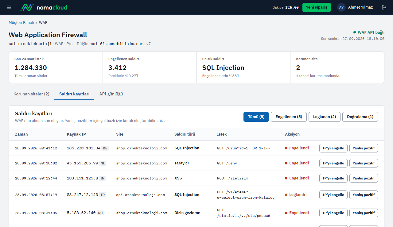Screen dimensions: 393x227
Task: Click the WAF API bağlı status
Action: point(369,32)
